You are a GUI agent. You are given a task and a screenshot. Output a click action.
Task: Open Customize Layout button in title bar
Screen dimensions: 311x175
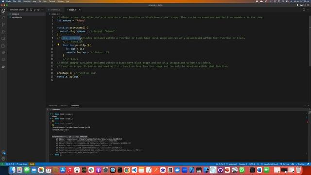(x=308, y=5)
